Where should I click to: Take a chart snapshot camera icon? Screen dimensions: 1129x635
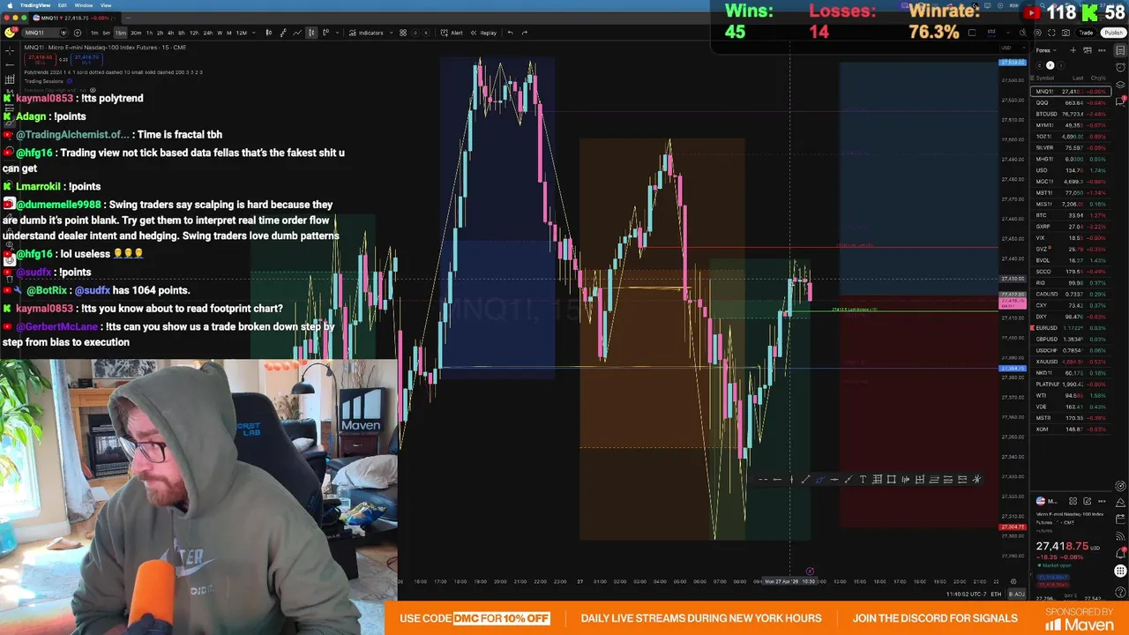1065,33
